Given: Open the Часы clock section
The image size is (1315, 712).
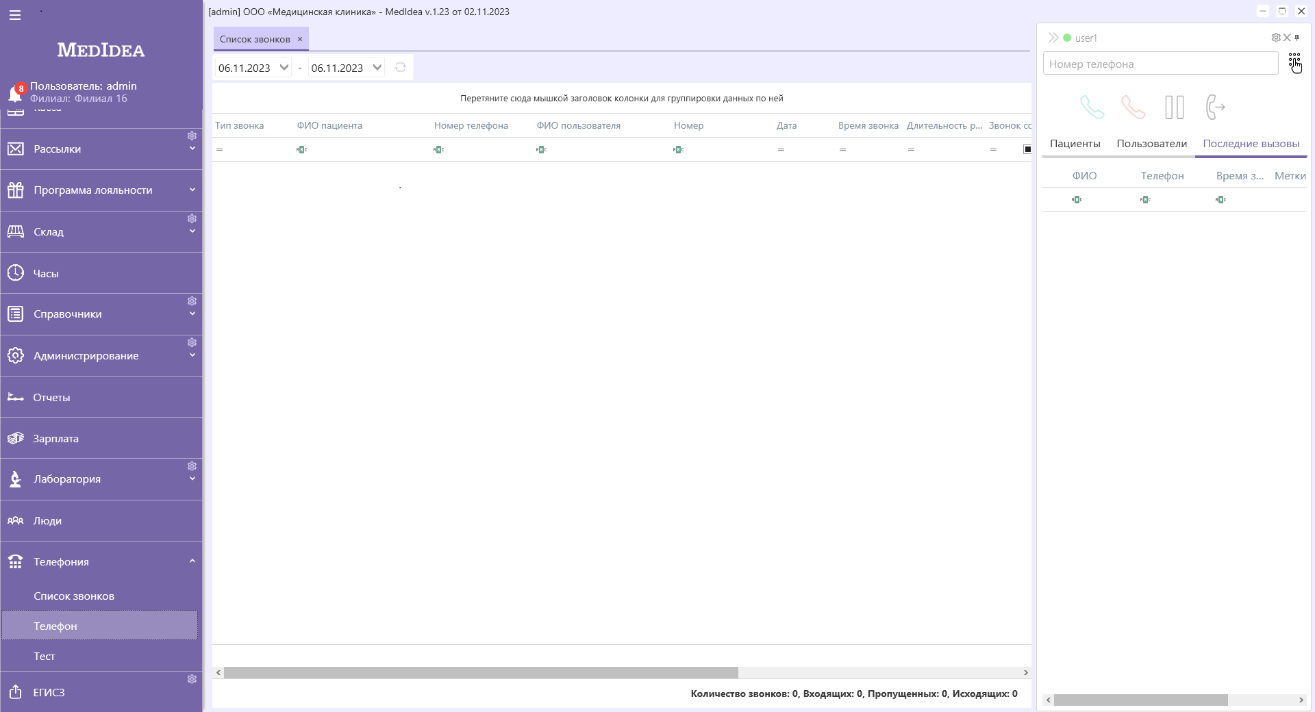Looking at the screenshot, I should coord(101,273).
